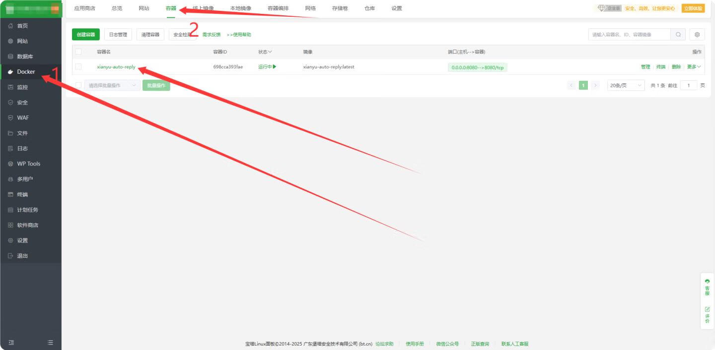This screenshot has height=350, width=715.
Task: Select 监控 (Monitoring) in the sidebar
Action: (22, 87)
